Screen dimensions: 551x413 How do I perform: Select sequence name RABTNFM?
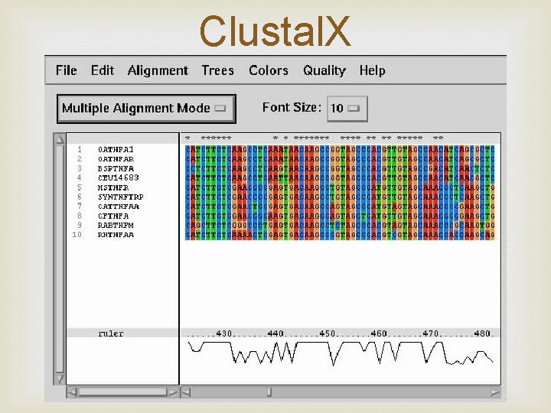pyautogui.click(x=116, y=225)
